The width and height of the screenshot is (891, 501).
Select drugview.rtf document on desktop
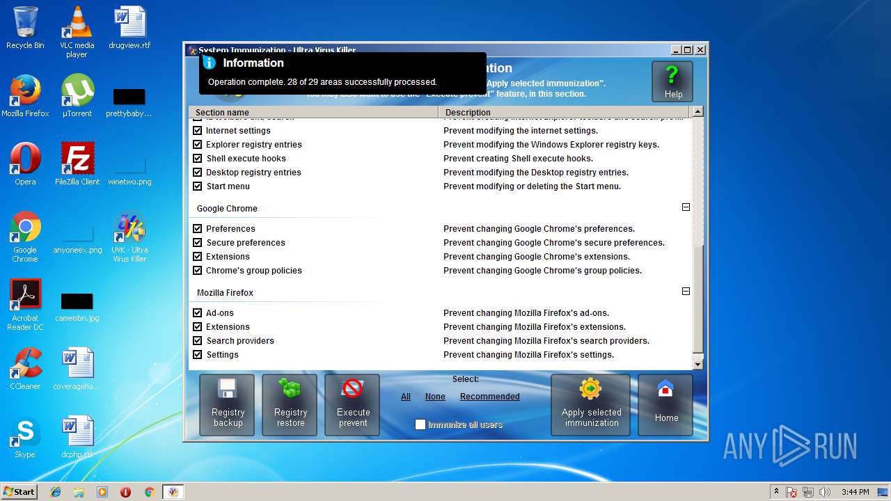tap(129, 28)
